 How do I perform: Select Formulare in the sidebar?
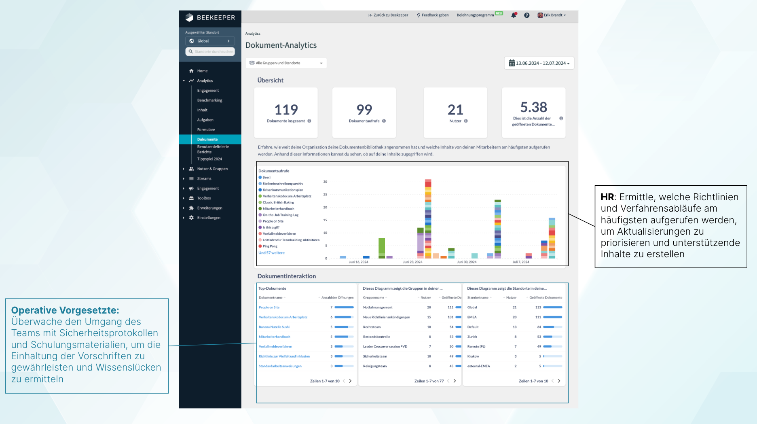coord(206,129)
